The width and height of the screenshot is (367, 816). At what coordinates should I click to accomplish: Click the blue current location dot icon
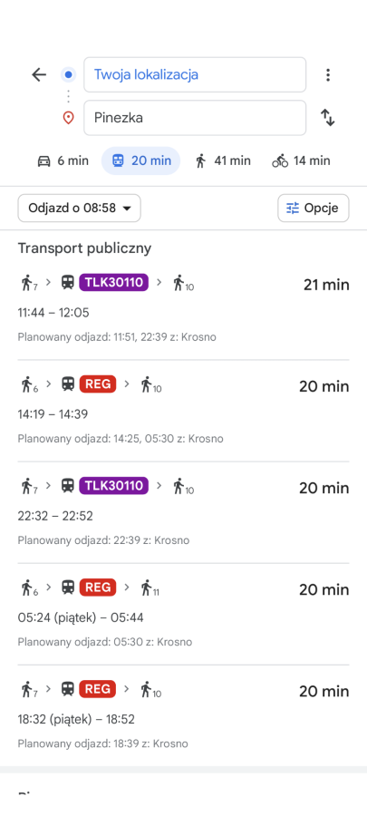pyautogui.click(x=68, y=75)
